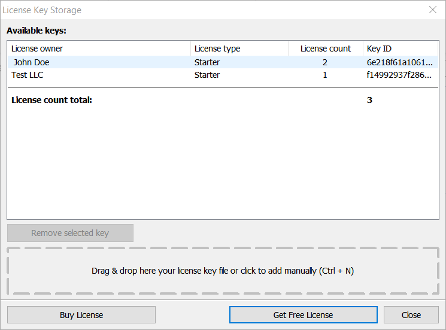Click license count 2 for John Doe

[325, 62]
